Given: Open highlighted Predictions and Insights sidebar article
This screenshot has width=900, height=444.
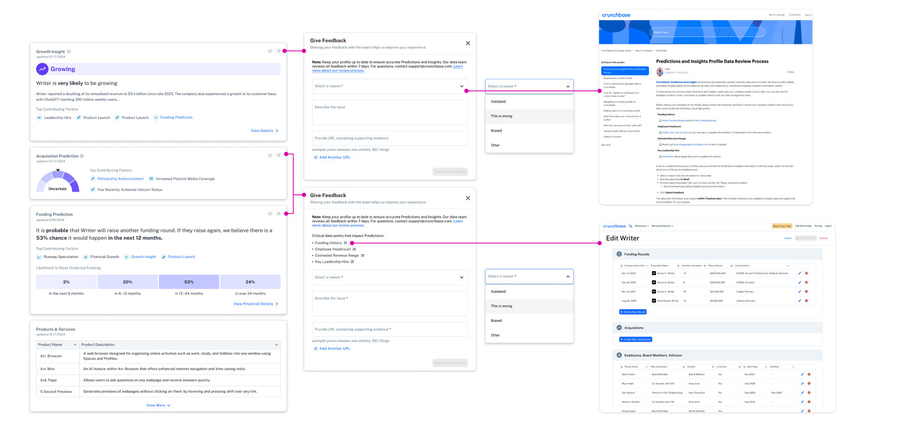Looking at the screenshot, I should (625, 71).
